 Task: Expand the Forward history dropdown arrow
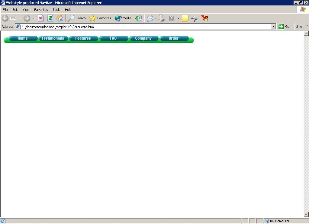34,18
